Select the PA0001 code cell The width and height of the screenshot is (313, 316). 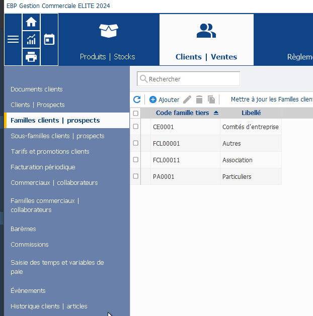coord(185,176)
